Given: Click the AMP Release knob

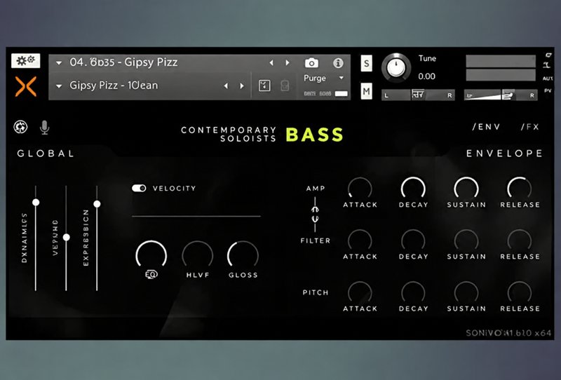Looking at the screenshot, I should point(520,188).
